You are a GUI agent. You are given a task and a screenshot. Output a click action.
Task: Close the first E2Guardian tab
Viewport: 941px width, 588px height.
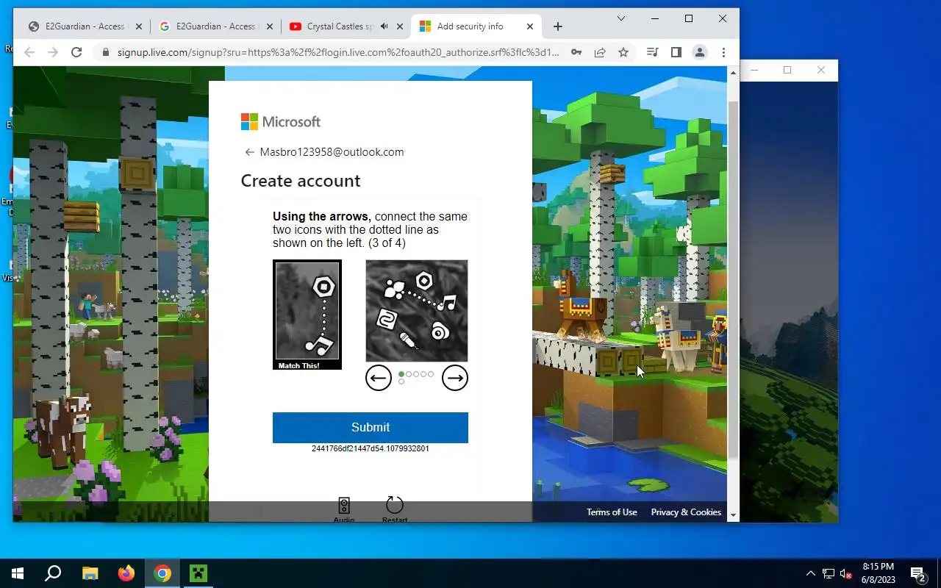click(x=139, y=26)
